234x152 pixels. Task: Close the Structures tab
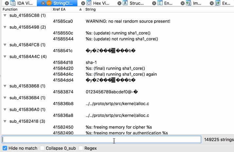coord(119,3)
